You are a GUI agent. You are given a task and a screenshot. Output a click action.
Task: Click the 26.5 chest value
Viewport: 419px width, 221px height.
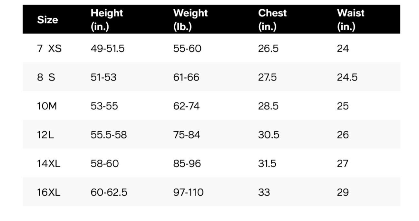click(268, 49)
